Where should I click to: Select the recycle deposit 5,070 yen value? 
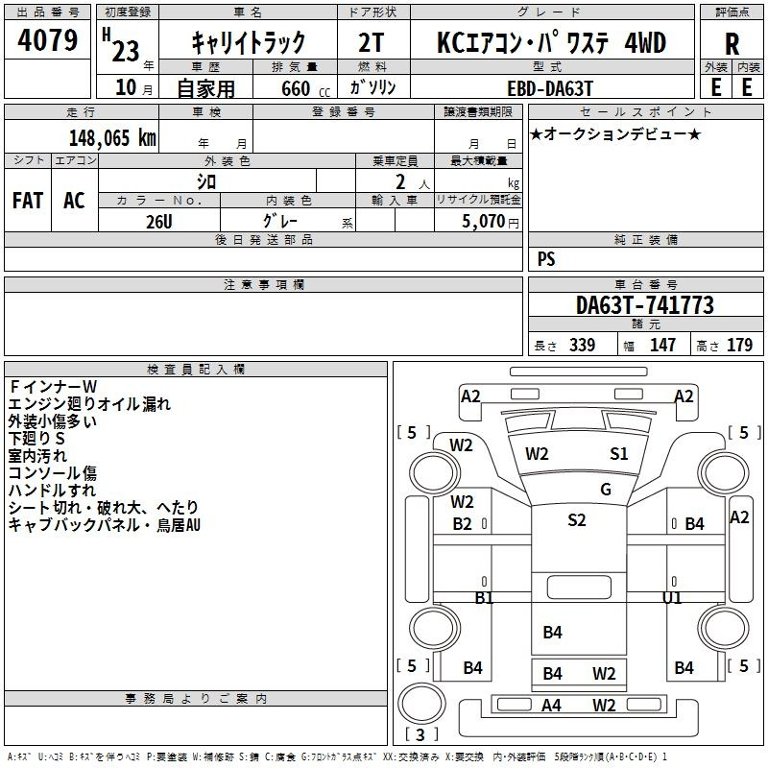[479, 221]
